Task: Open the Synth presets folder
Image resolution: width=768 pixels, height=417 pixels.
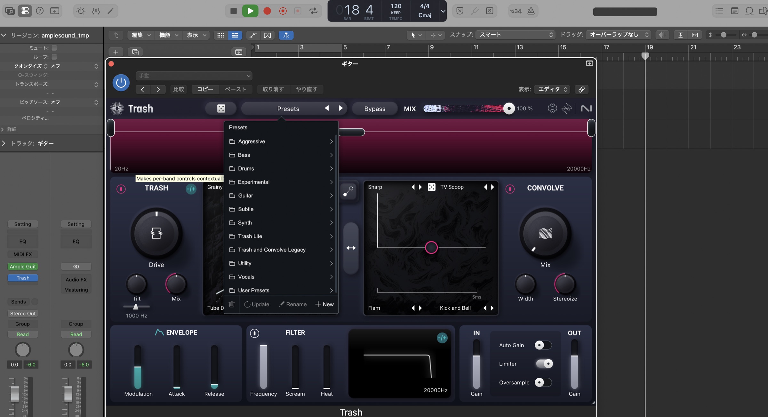Action: tap(281, 223)
